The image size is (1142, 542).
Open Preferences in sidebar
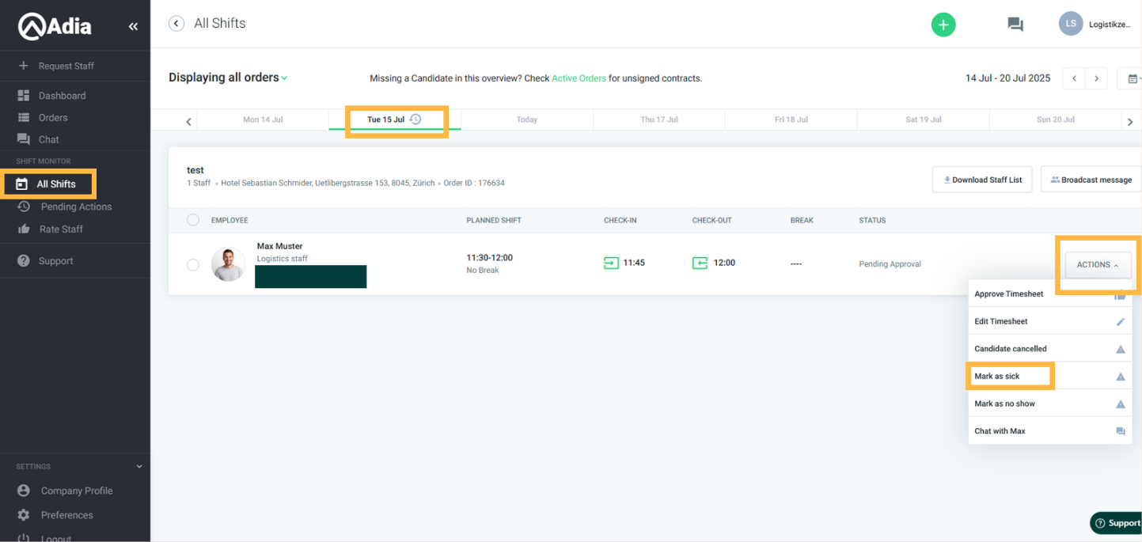point(66,515)
